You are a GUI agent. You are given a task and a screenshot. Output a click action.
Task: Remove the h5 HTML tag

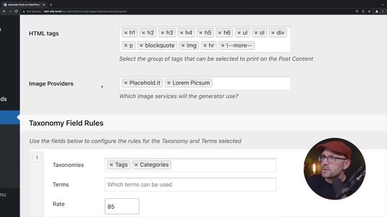pos(201,33)
